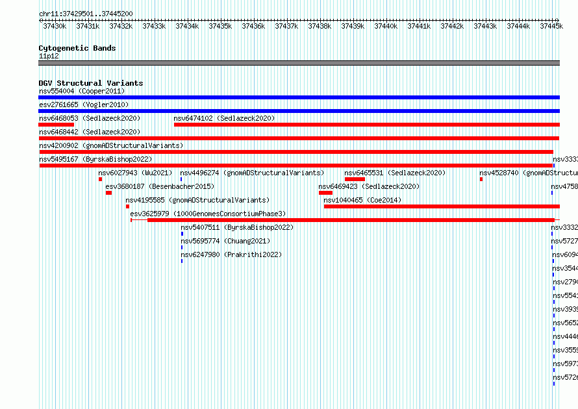Select the small red square under nsv4195585
Viewport: 578px width, 409px height.
[x=127, y=206]
